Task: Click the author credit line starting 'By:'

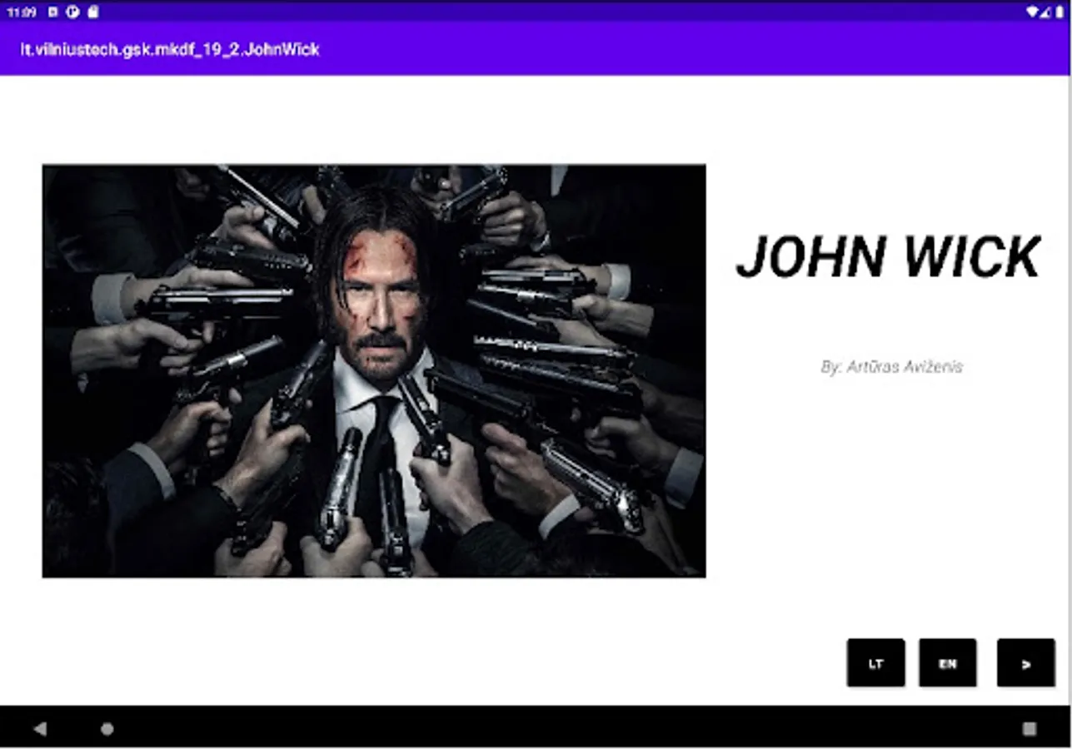Action: point(891,367)
